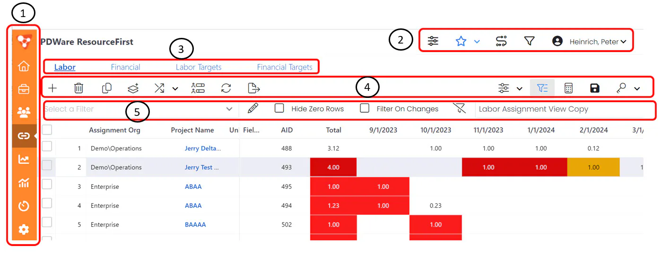
Task: Click the Assignment Org column header
Action: coord(114,130)
